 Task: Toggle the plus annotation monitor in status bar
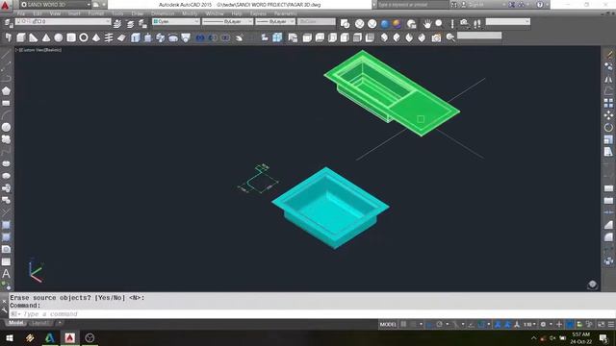tap(559, 324)
